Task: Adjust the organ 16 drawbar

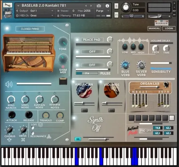Action: click(x=133, y=101)
